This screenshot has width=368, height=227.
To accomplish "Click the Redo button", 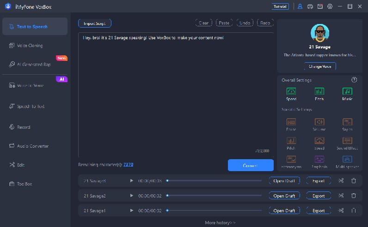I will [265, 23].
